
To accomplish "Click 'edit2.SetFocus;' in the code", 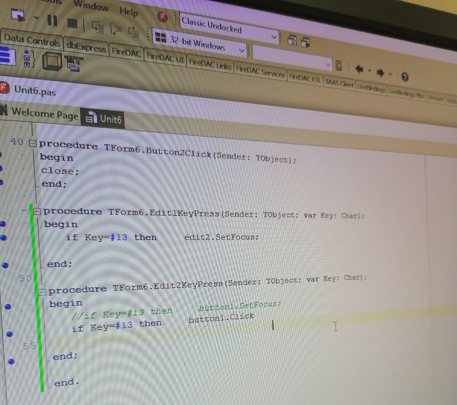I will (x=221, y=237).
